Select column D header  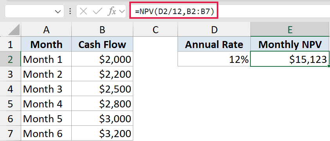214,30
